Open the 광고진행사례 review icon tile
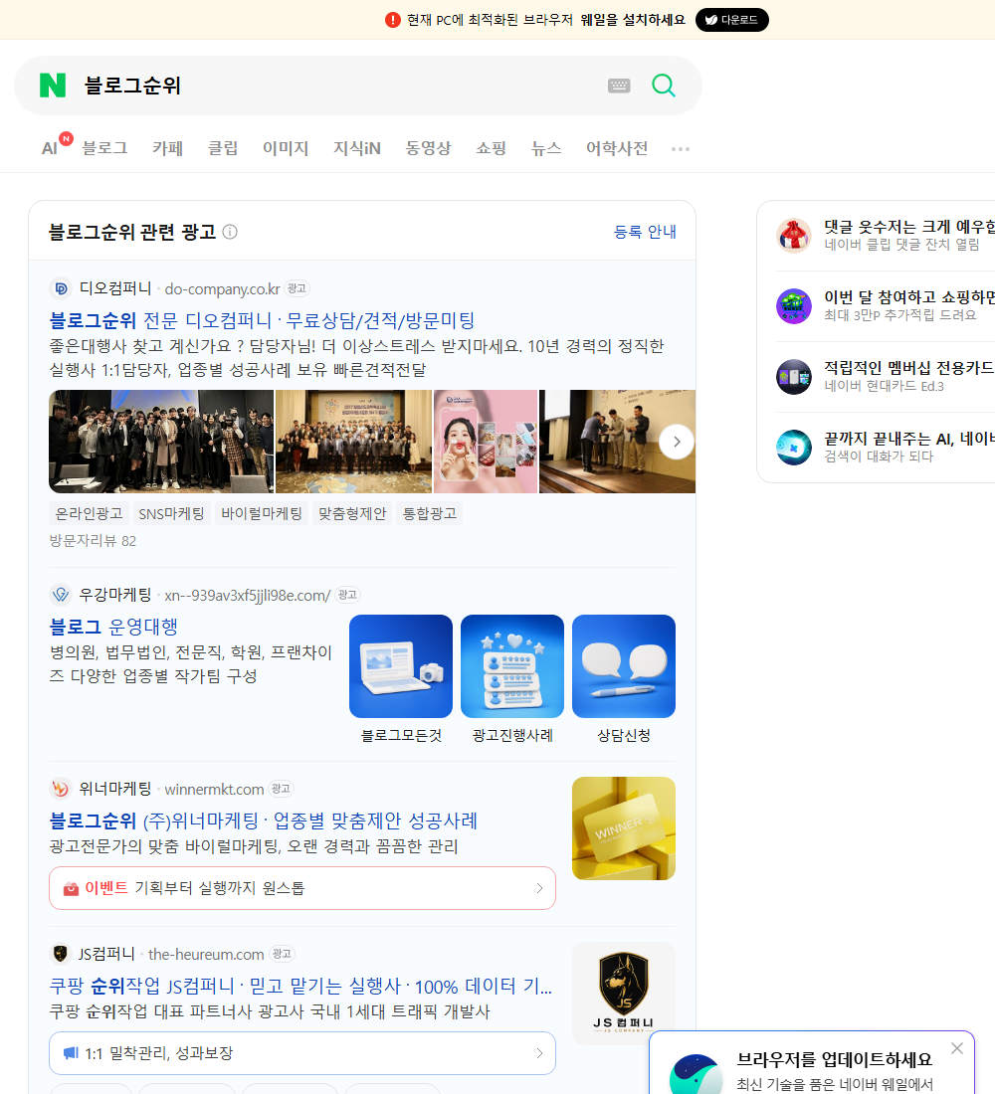This screenshot has width=995, height=1094. [x=512, y=666]
